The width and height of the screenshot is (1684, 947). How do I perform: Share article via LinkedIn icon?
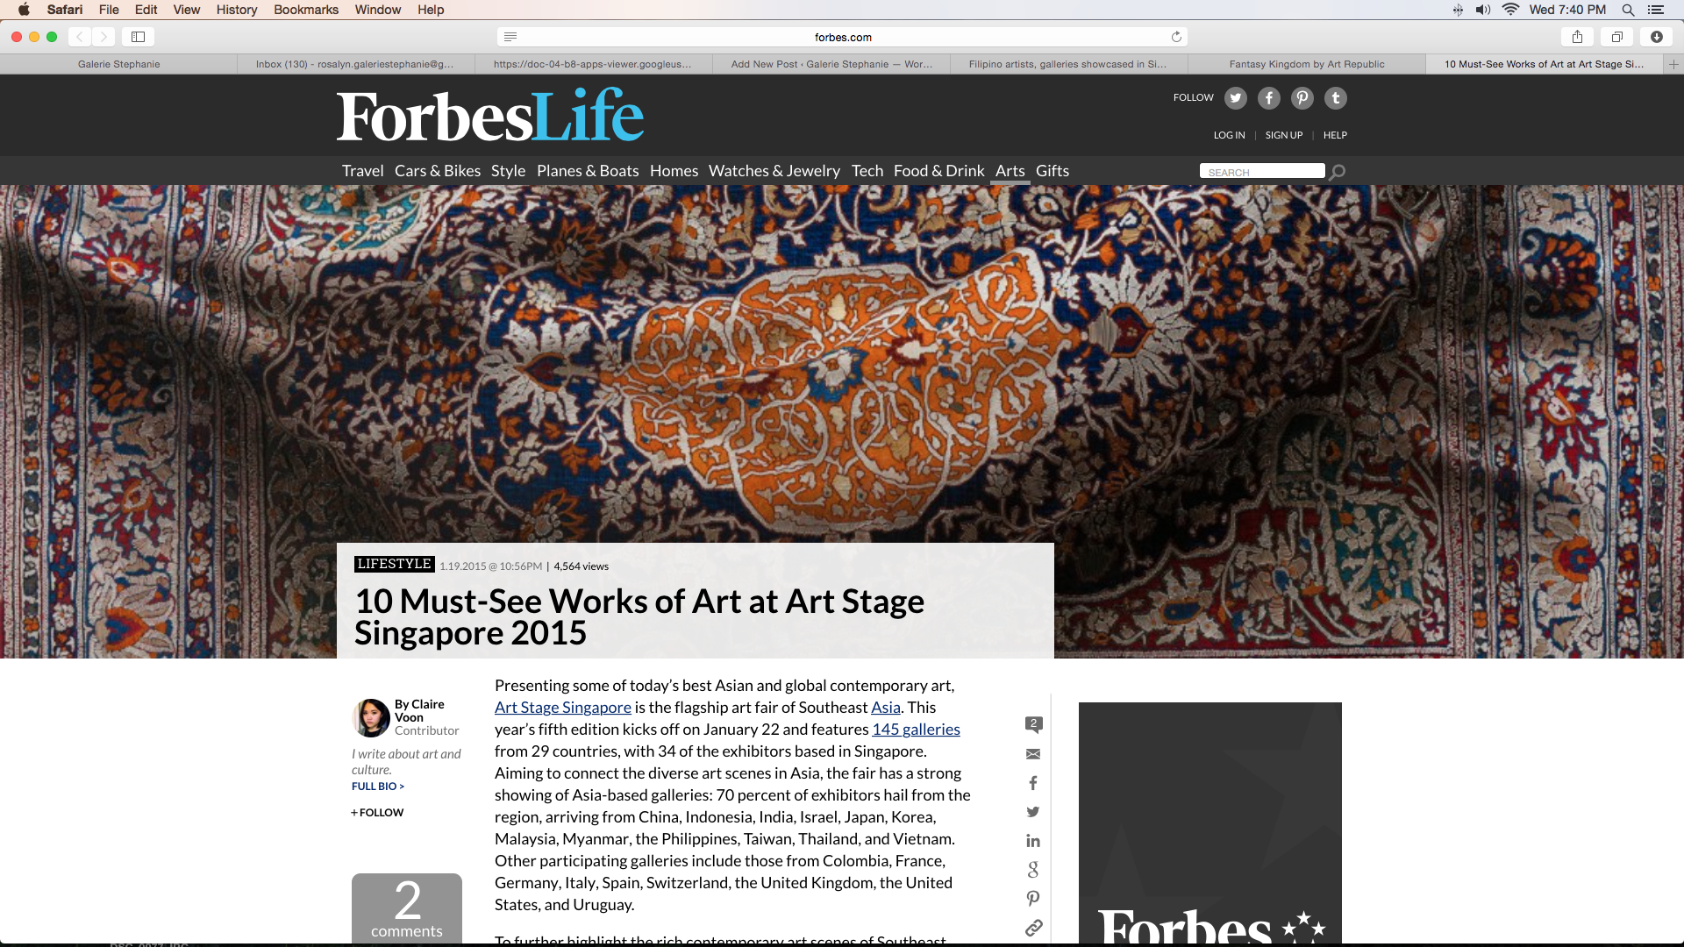pos(1033,841)
